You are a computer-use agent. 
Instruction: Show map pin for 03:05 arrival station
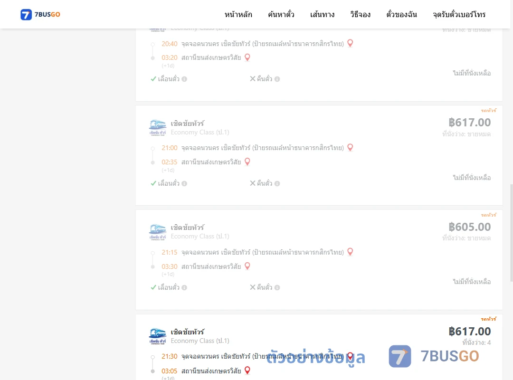pos(247,370)
